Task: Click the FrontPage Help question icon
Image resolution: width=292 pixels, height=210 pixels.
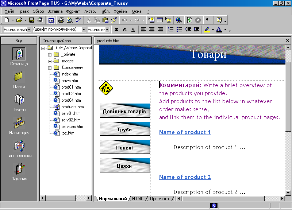Action: pyautogui.click(x=219, y=20)
